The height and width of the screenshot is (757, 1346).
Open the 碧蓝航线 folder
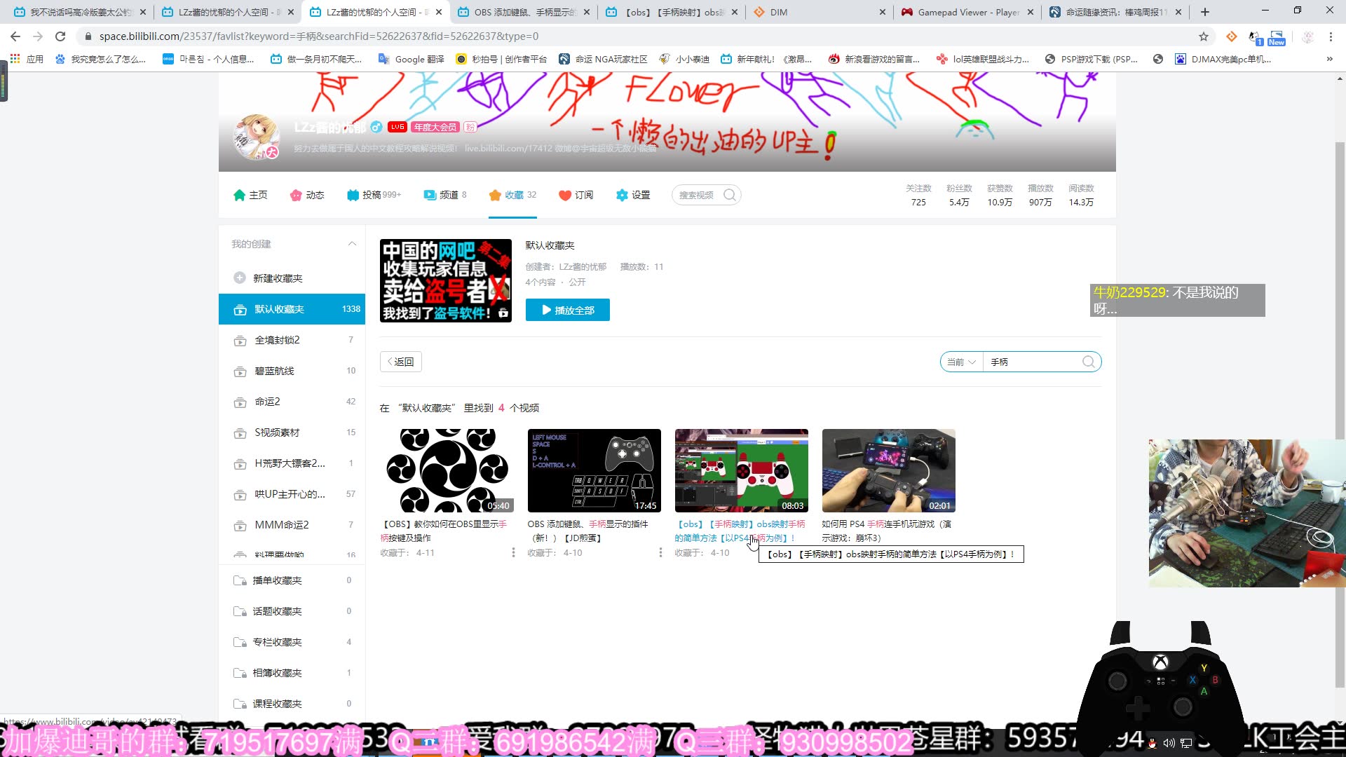(x=292, y=371)
